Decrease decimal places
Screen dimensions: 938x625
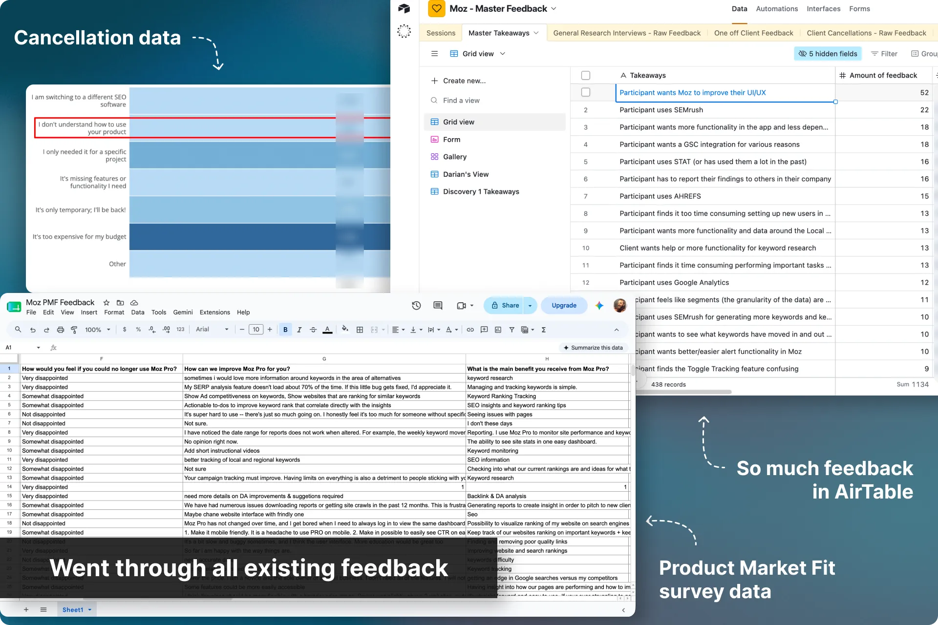click(x=152, y=330)
